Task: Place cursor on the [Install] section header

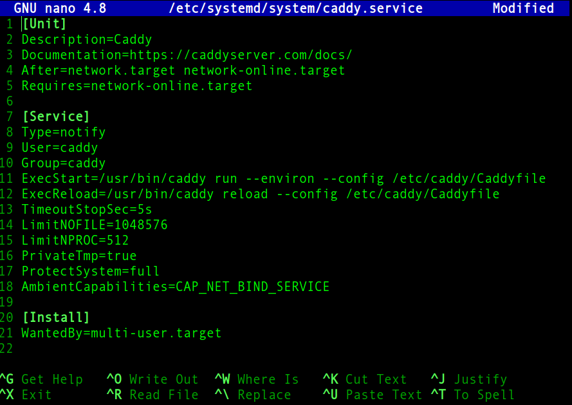Action: point(56,317)
